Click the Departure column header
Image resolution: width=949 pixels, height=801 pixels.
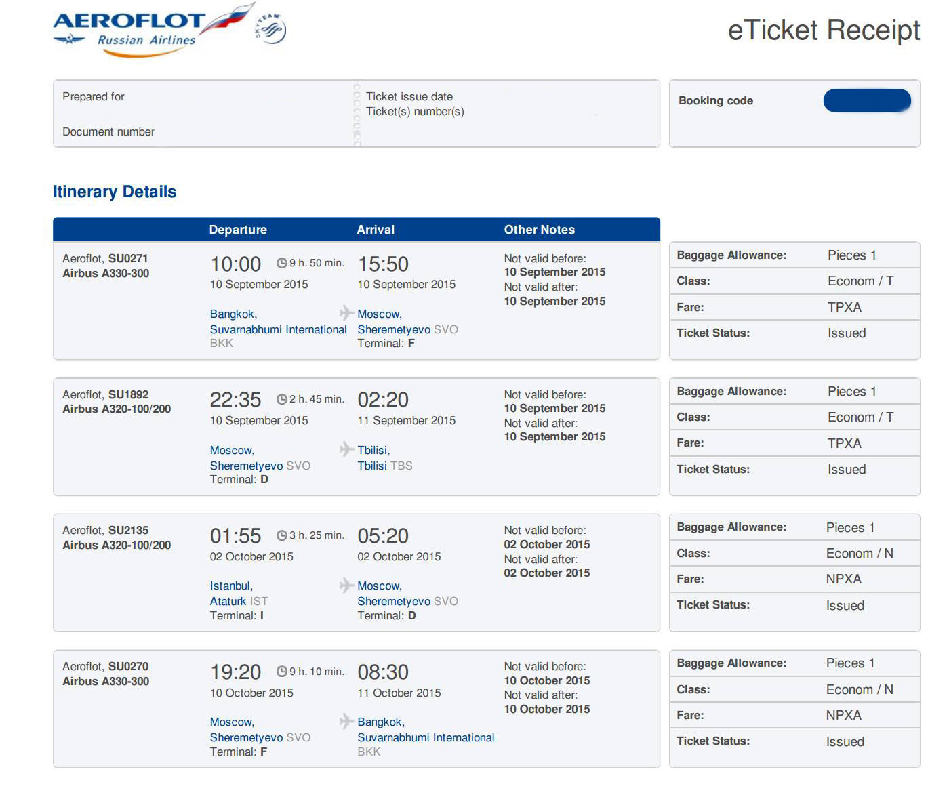point(238,230)
